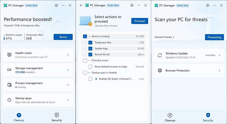This screenshot has width=227, height=124.
Task: Collapse the Startup apps to disable group
Action: [89, 73]
